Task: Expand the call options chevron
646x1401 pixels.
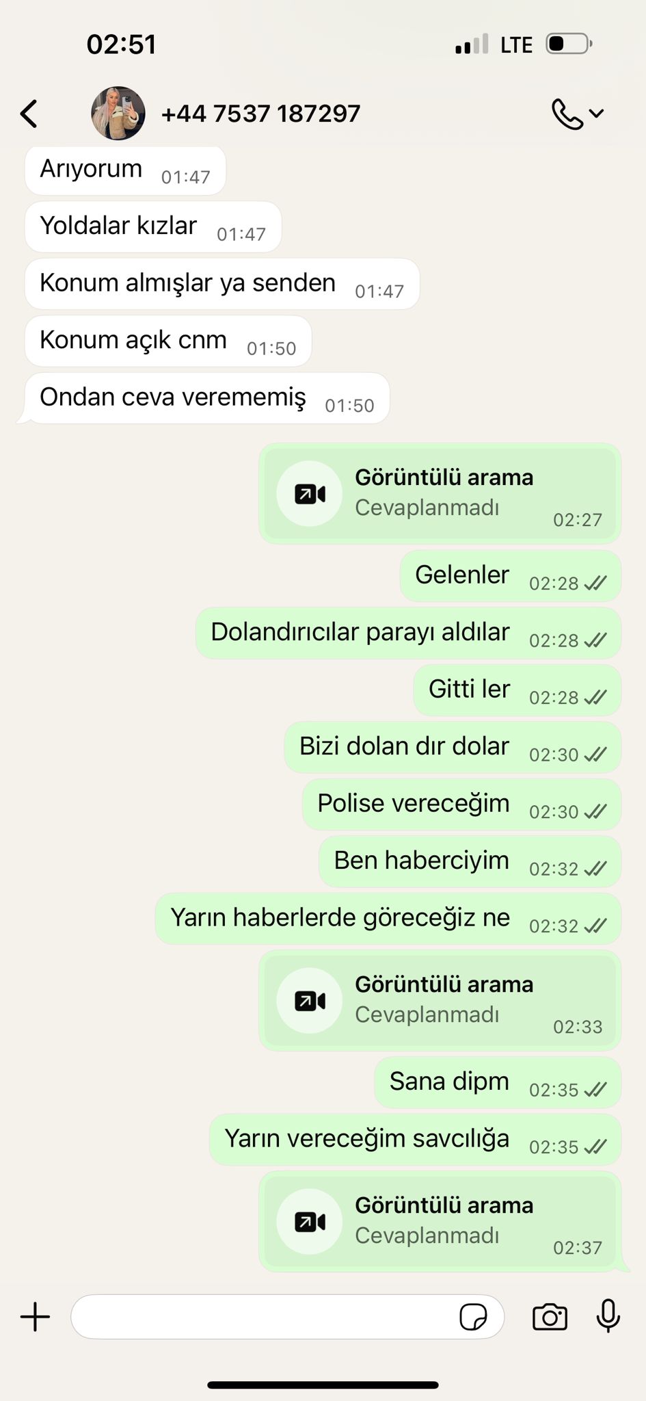Action: [x=596, y=114]
